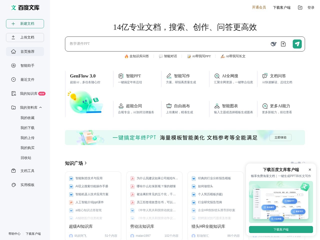Go to 智能助手 in sidebar
The image size is (320, 240).
coord(27,65)
